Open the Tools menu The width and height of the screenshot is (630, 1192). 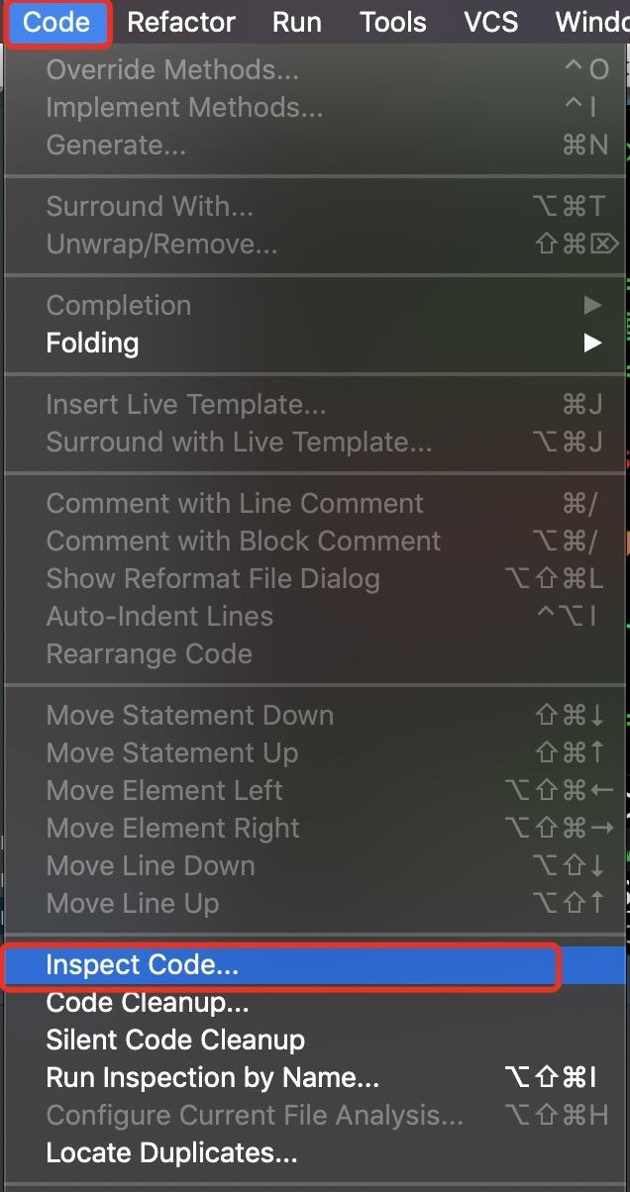click(392, 21)
